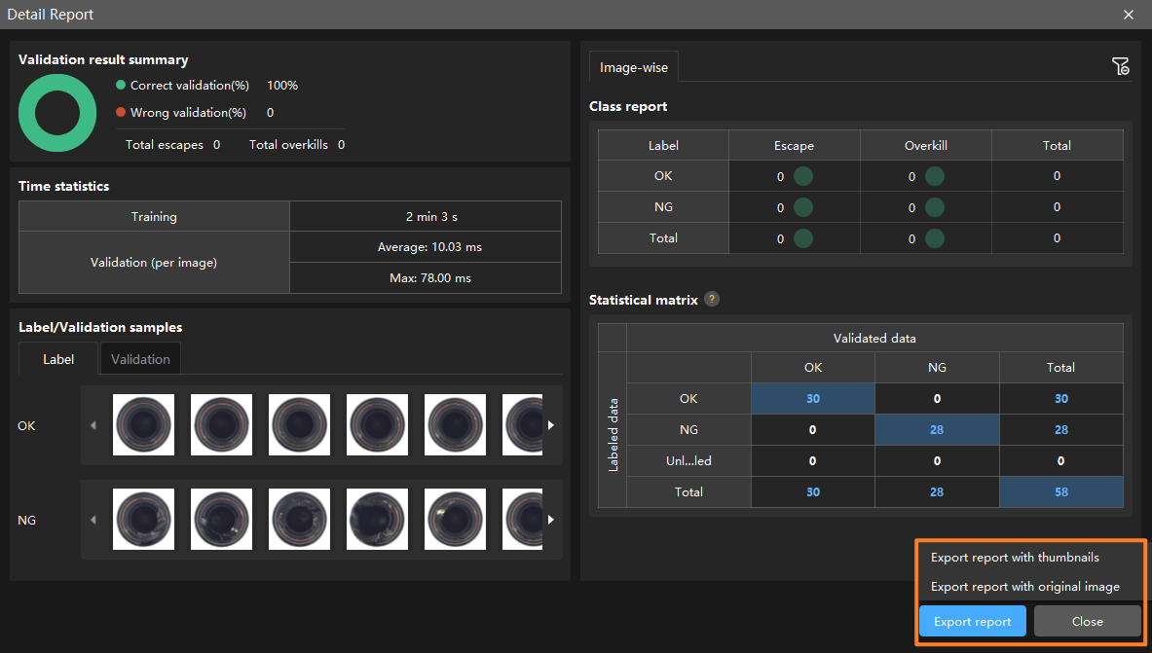1152x653 pixels.
Task: Click the Unl...led row label
Action: pos(688,460)
